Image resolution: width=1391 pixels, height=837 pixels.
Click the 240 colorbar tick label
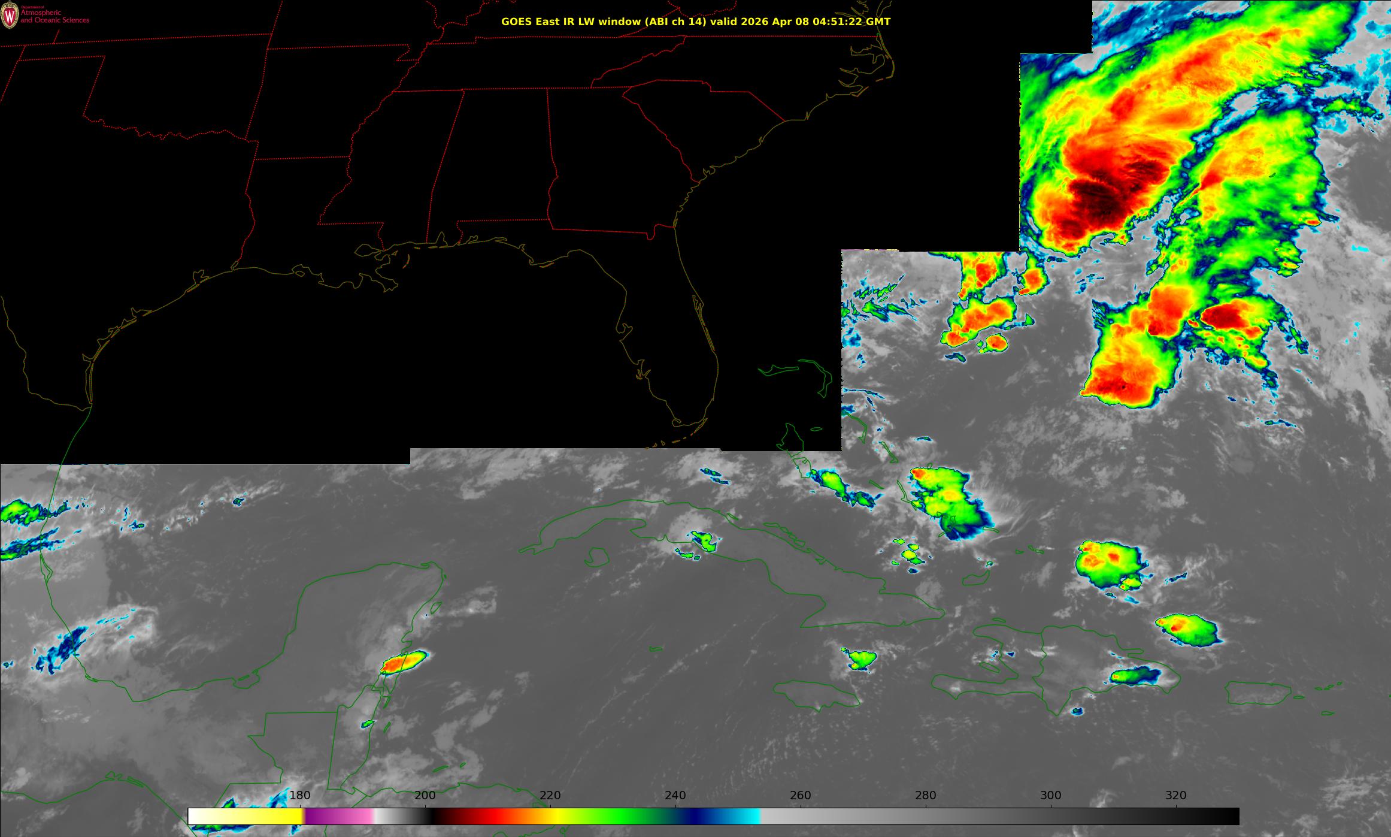click(675, 795)
